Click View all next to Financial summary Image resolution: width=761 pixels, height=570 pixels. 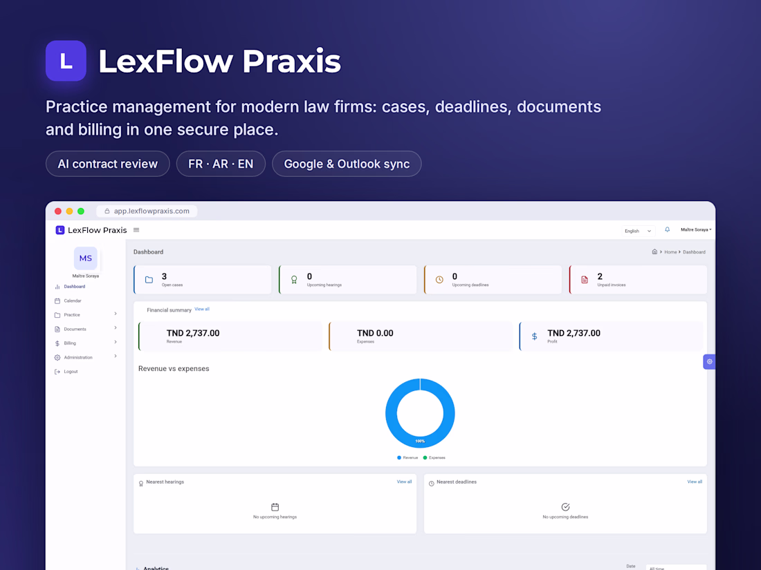click(202, 310)
